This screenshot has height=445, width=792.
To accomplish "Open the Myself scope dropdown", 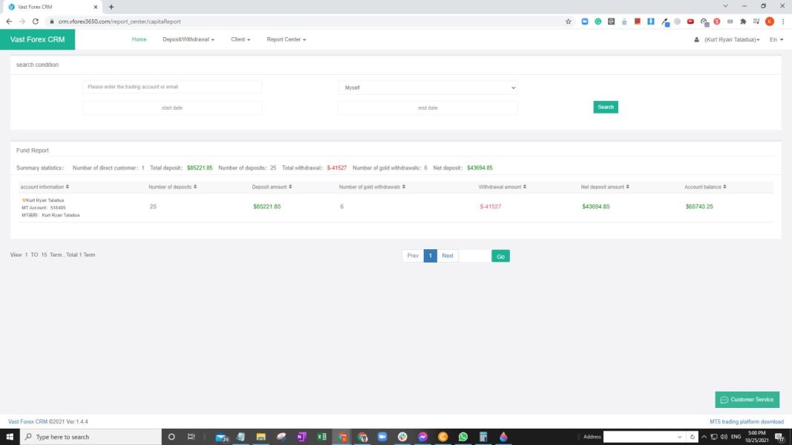I will point(428,88).
